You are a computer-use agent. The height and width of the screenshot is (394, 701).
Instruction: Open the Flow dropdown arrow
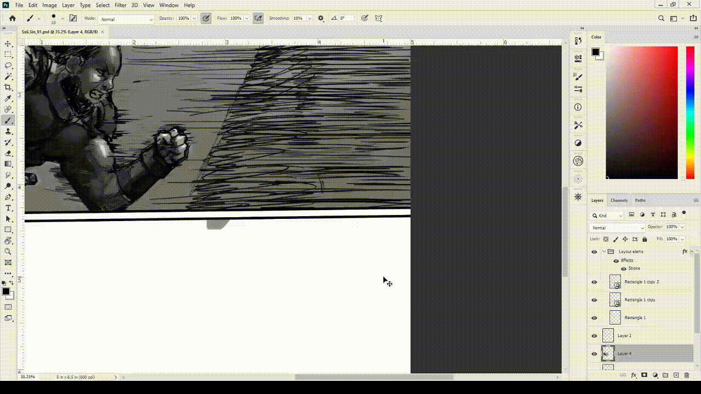click(247, 18)
